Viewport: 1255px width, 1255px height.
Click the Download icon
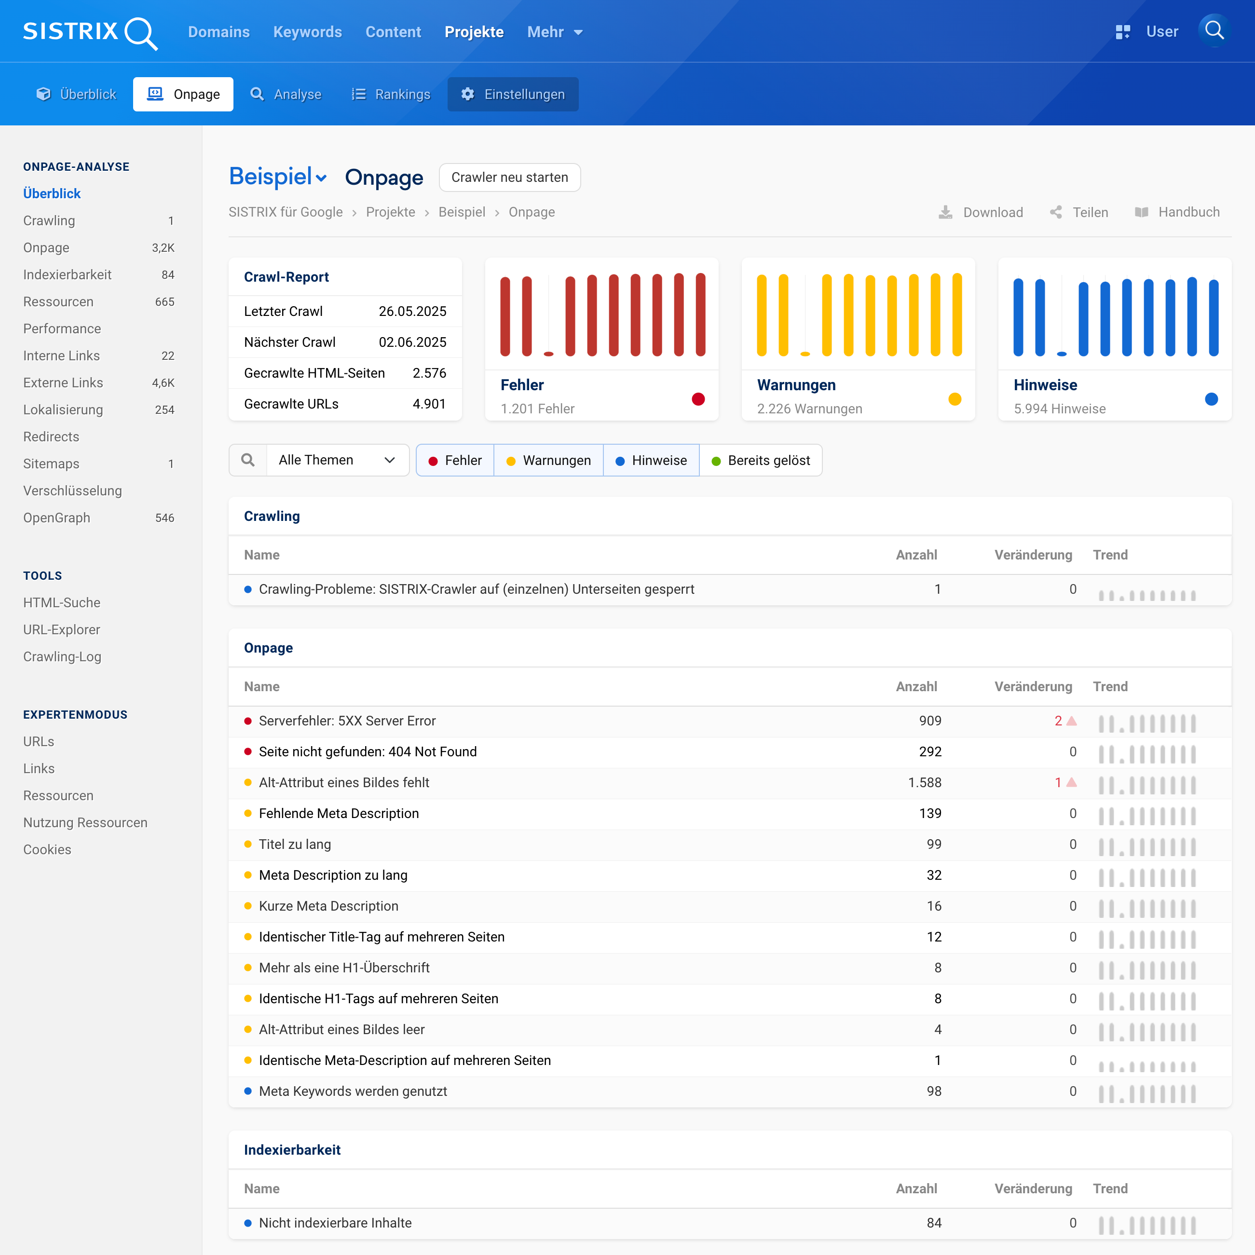tap(946, 212)
